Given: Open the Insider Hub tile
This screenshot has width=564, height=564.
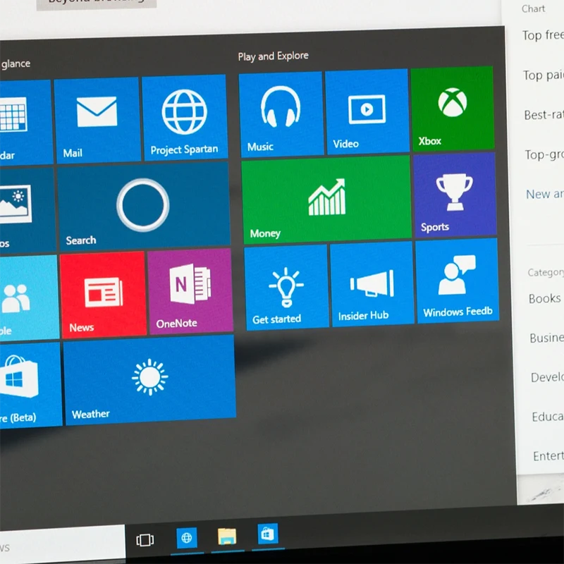Looking at the screenshot, I should coord(372,285).
